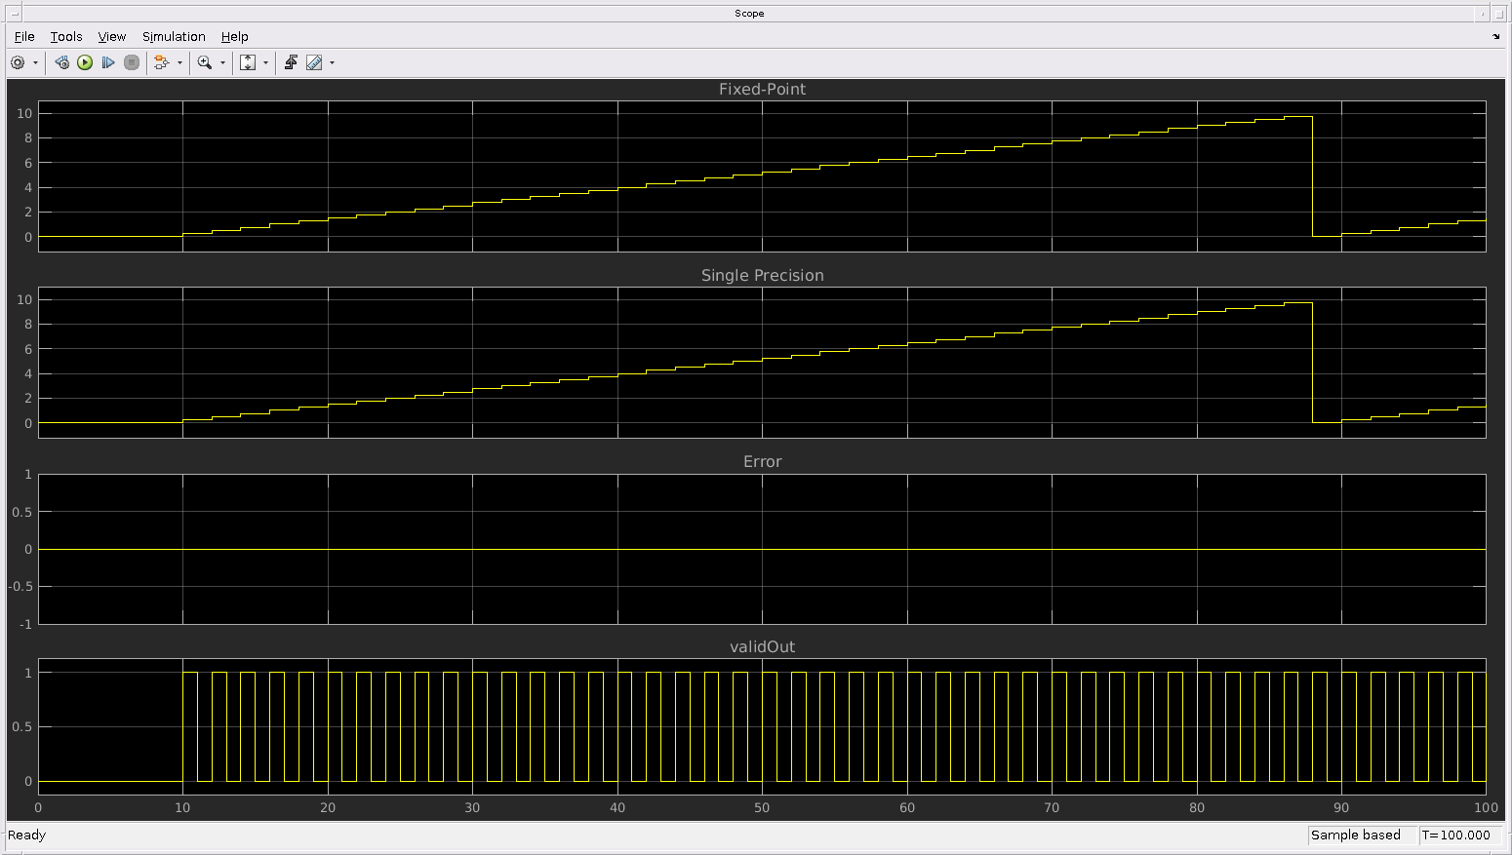Click inside the Fixed-Point signal plot
This screenshot has height=855, width=1512.
(762, 176)
